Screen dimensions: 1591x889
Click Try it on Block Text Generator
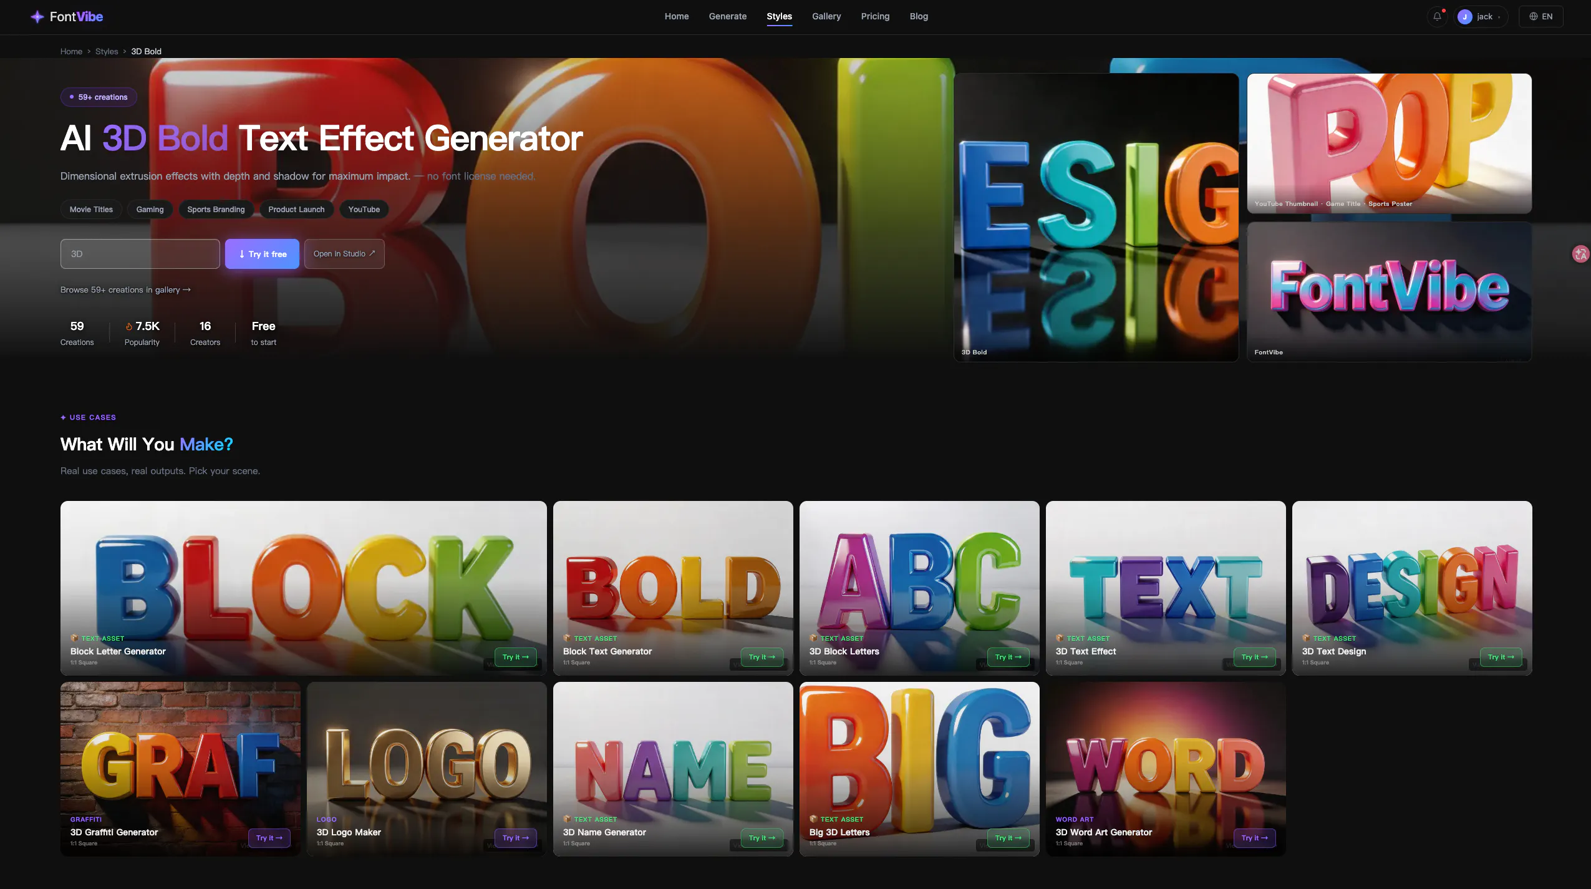(x=762, y=657)
